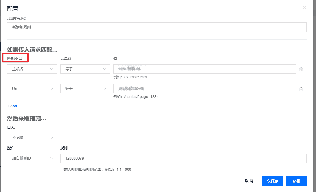316x192 pixels.
Task: Open the 不记录 log dropdown
Action: pos(32,138)
